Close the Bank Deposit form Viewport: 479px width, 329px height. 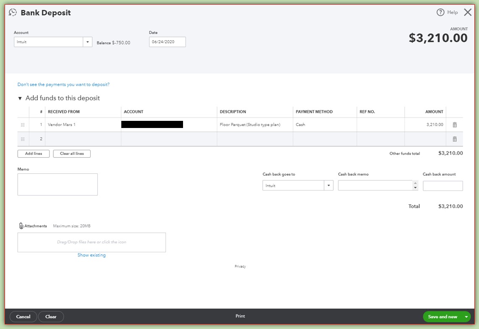click(x=468, y=12)
